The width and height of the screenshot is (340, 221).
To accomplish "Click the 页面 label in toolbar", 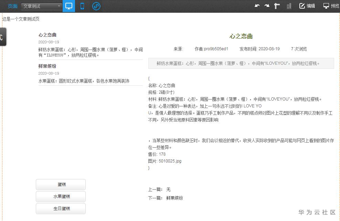I will coord(13,6).
